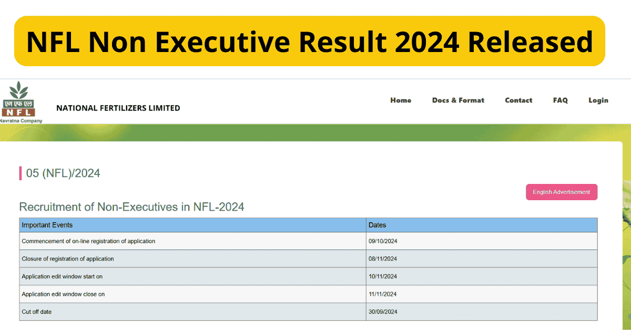
Task: Click the 05 (NFL)/2024 heading
Action: click(x=63, y=173)
